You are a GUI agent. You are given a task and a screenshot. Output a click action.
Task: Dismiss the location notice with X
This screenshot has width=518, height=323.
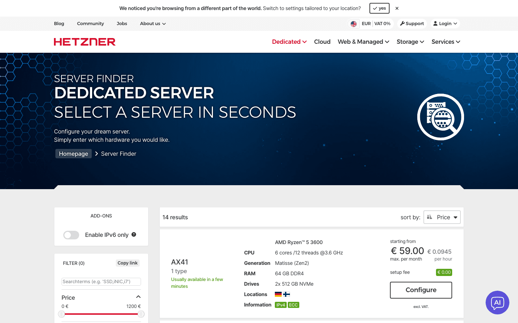point(397,8)
